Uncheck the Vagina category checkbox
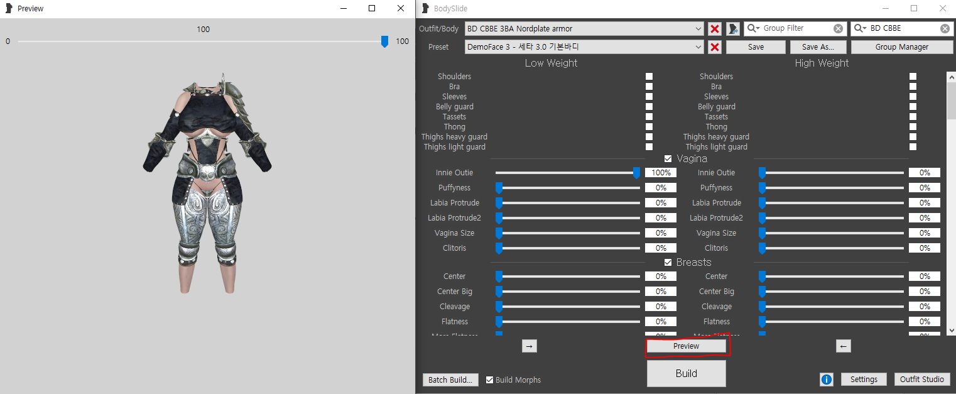The image size is (956, 394). (x=668, y=159)
